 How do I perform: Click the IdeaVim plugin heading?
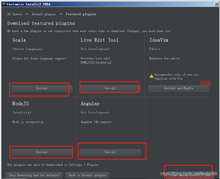click(x=159, y=40)
